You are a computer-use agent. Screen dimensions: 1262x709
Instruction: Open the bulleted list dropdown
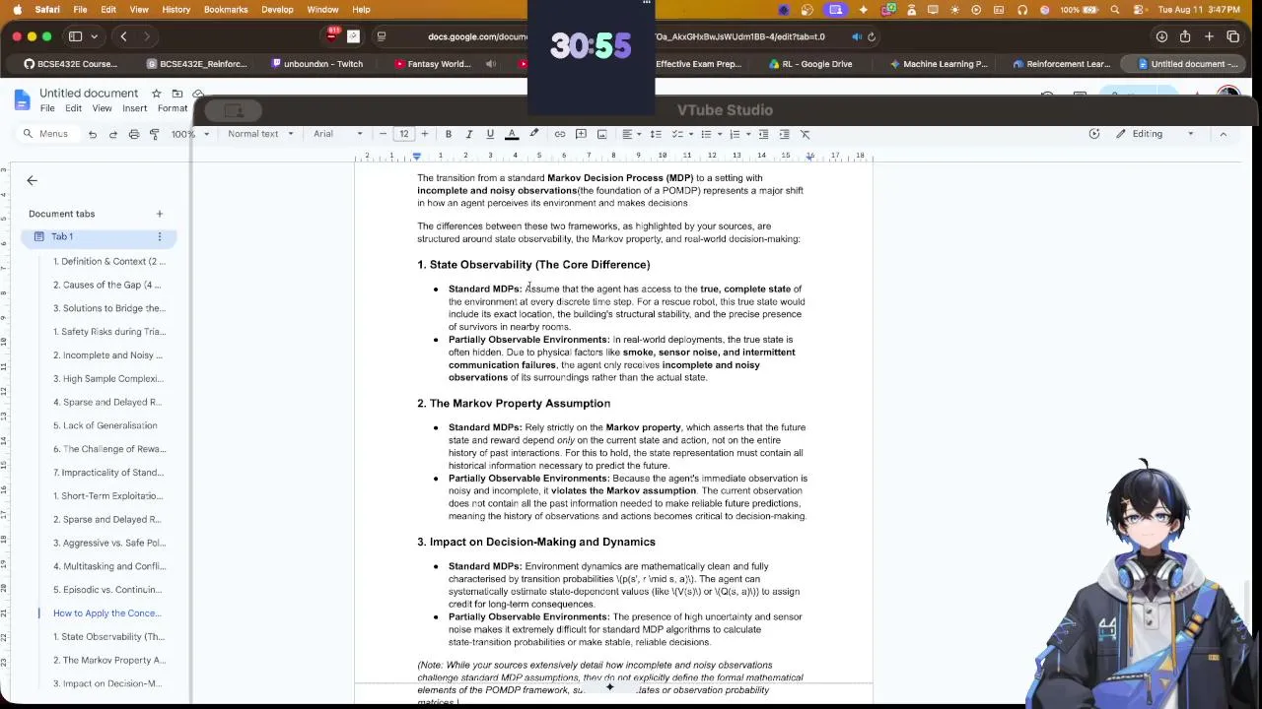click(x=710, y=134)
